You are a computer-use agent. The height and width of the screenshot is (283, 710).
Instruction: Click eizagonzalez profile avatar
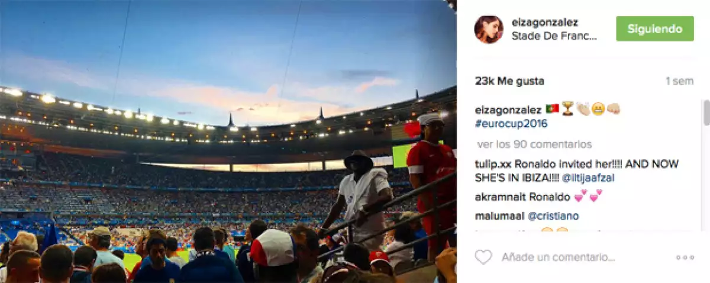point(489,29)
